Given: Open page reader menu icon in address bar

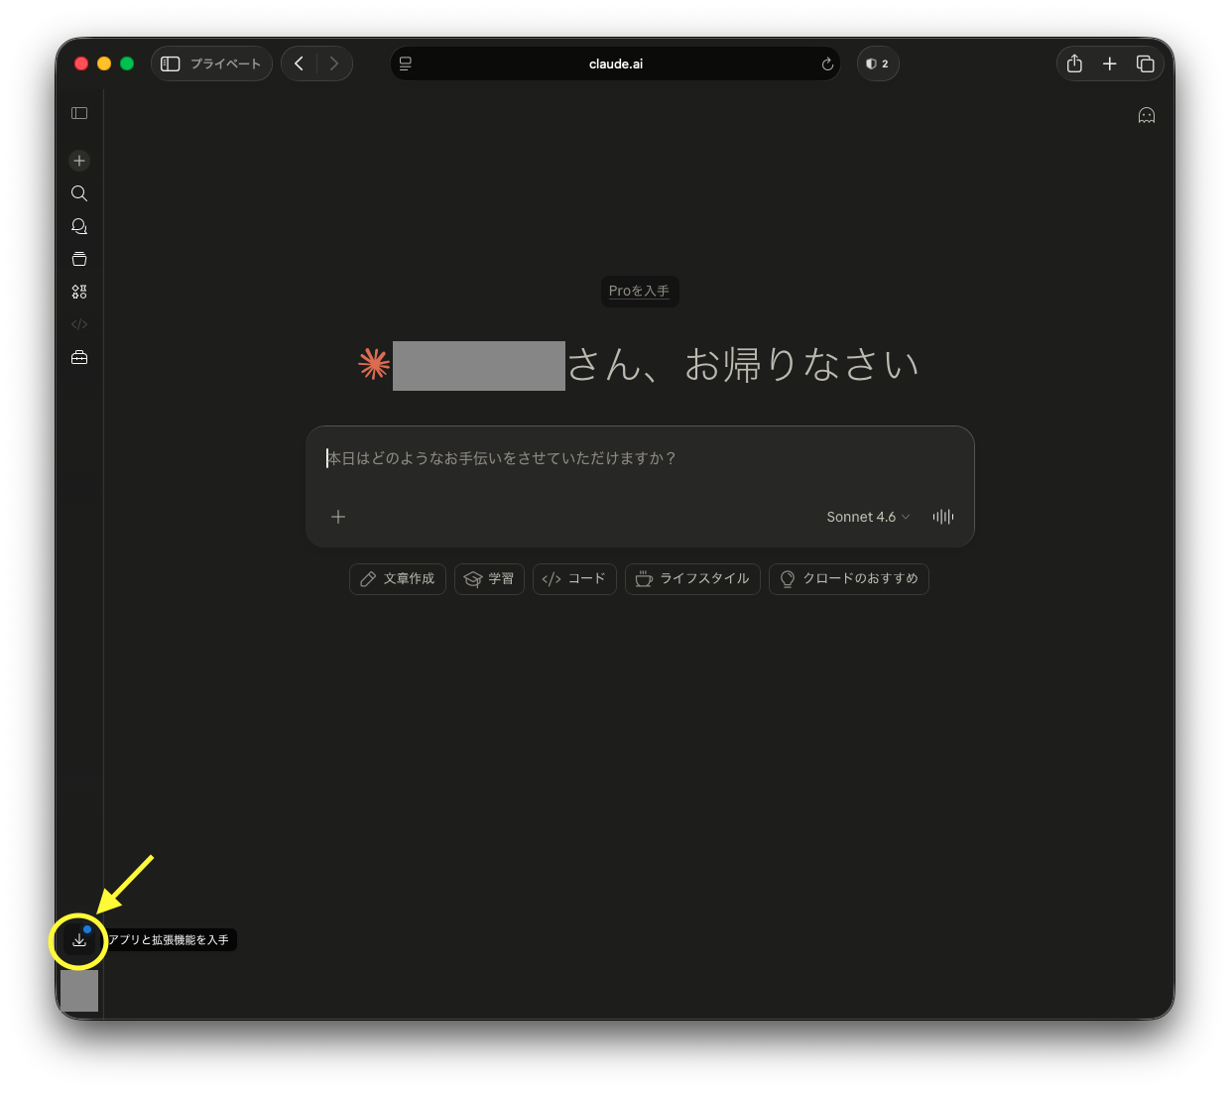Looking at the screenshot, I should pos(406,63).
